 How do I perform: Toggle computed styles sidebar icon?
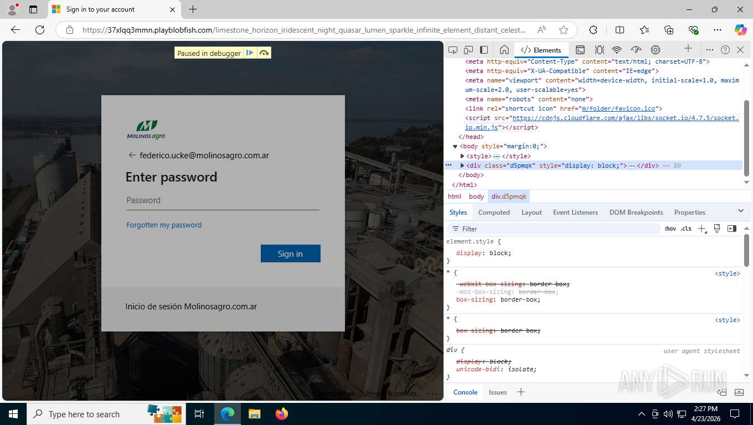coord(732,229)
